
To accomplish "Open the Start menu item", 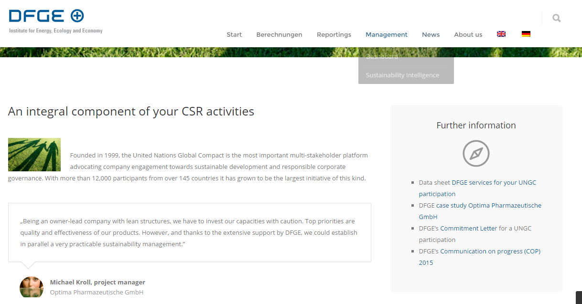I will [234, 34].
